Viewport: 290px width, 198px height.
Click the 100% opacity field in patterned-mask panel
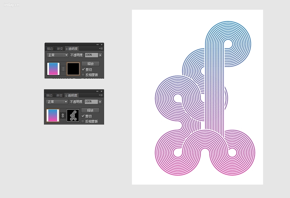pos(91,102)
